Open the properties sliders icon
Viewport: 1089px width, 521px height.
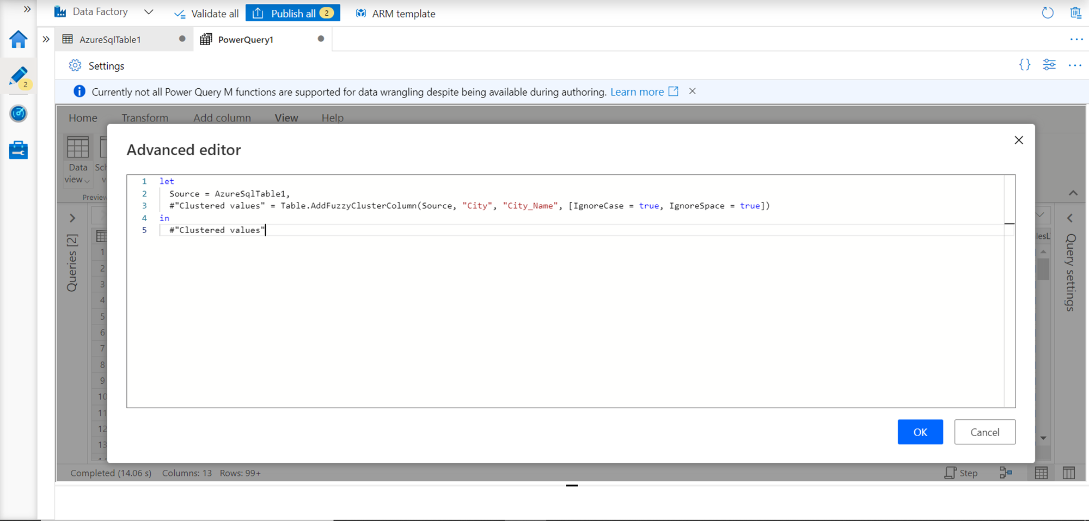tap(1049, 65)
